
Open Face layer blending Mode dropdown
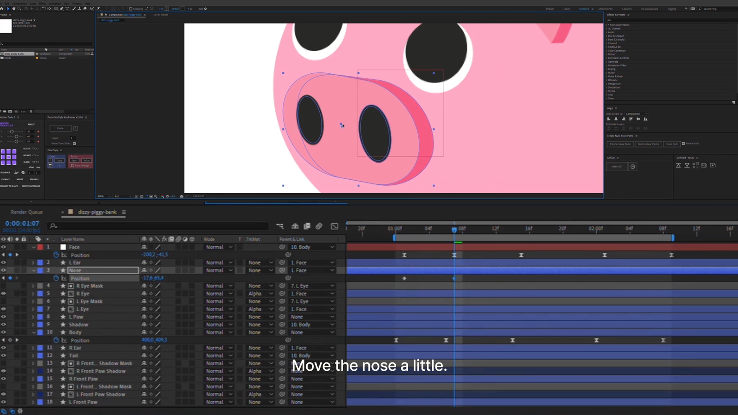click(x=219, y=247)
